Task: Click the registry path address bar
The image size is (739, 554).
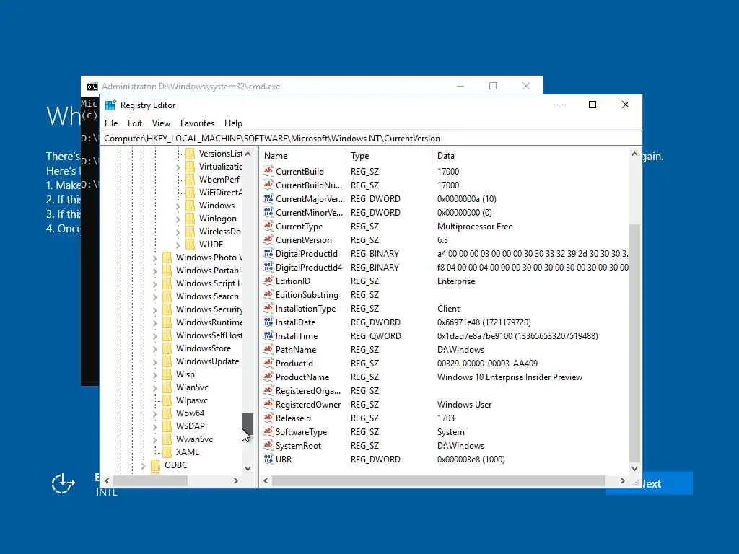Action: click(x=371, y=138)
